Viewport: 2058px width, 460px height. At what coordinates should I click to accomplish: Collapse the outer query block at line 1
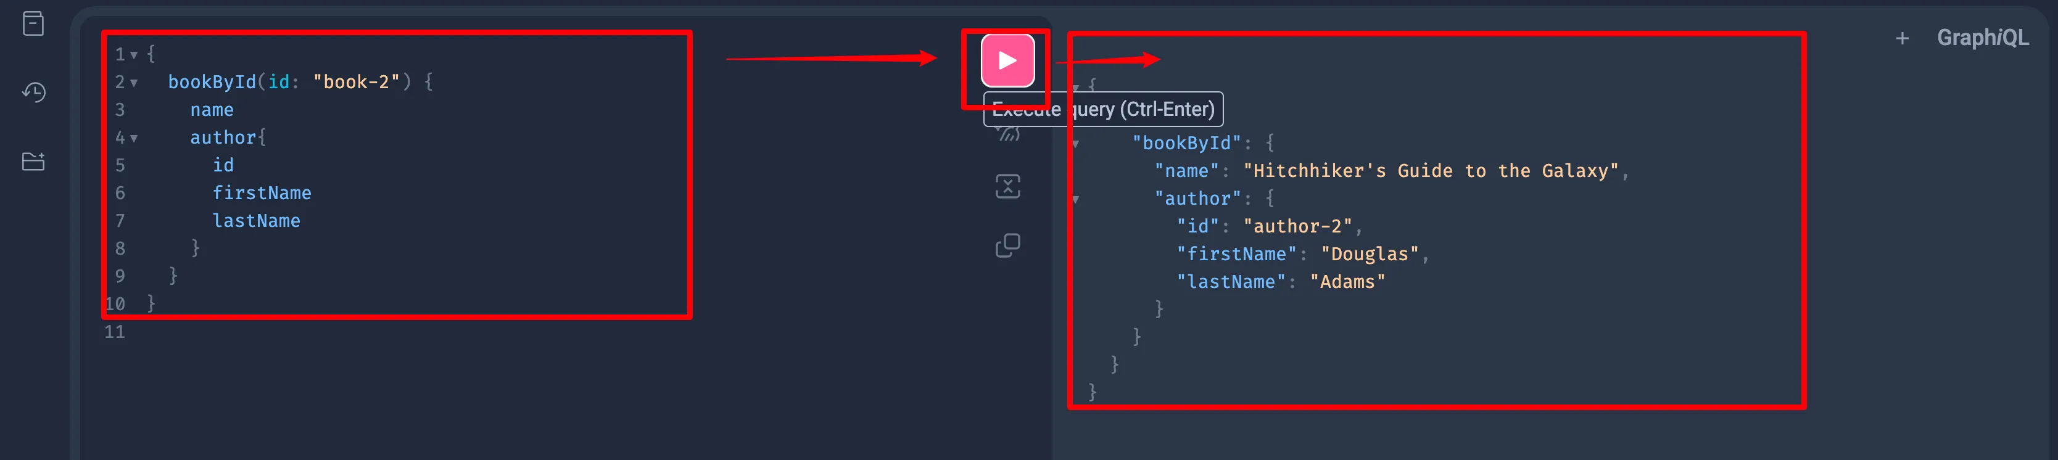pyautogui.click(x=134, y=55)
